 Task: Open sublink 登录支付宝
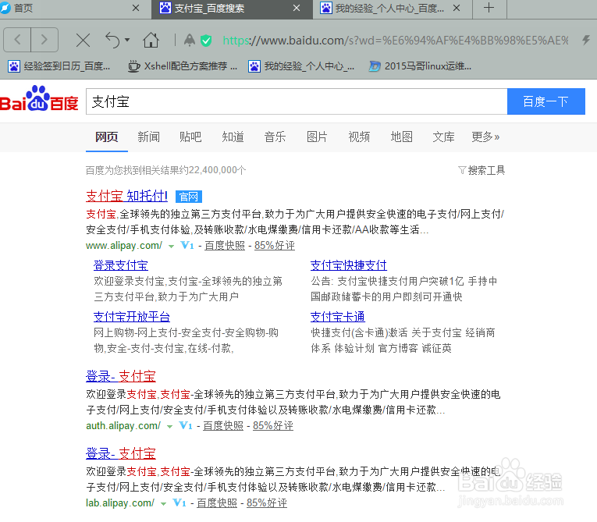[121, 265]
